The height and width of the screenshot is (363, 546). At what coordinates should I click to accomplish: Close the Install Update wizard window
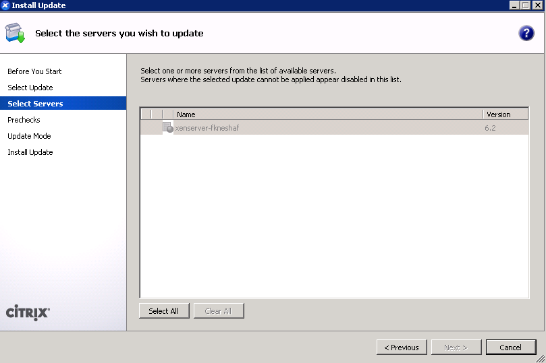click(537, 5)
